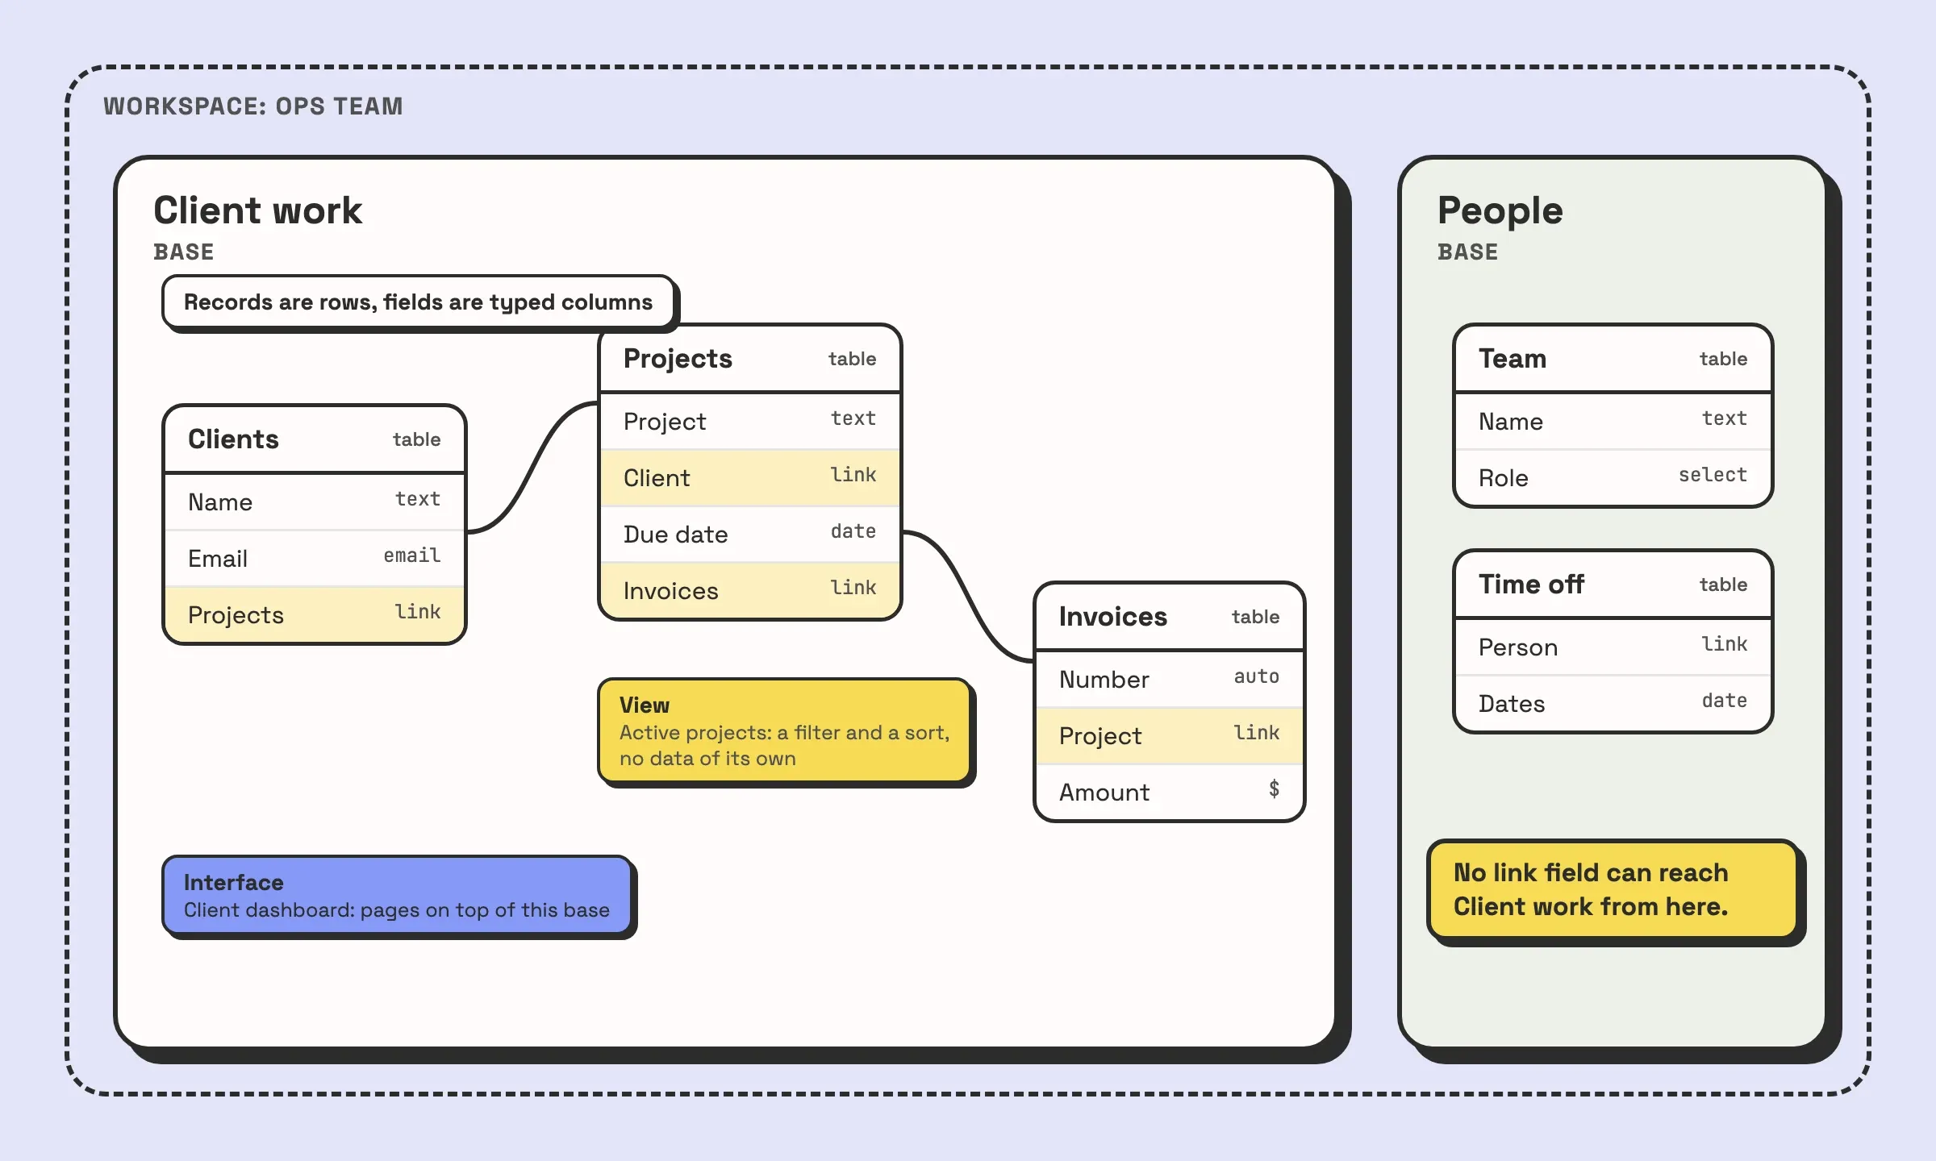Open the blue Interface Client dashboard card
The image size is (1936, 1161).
point(397,895)
